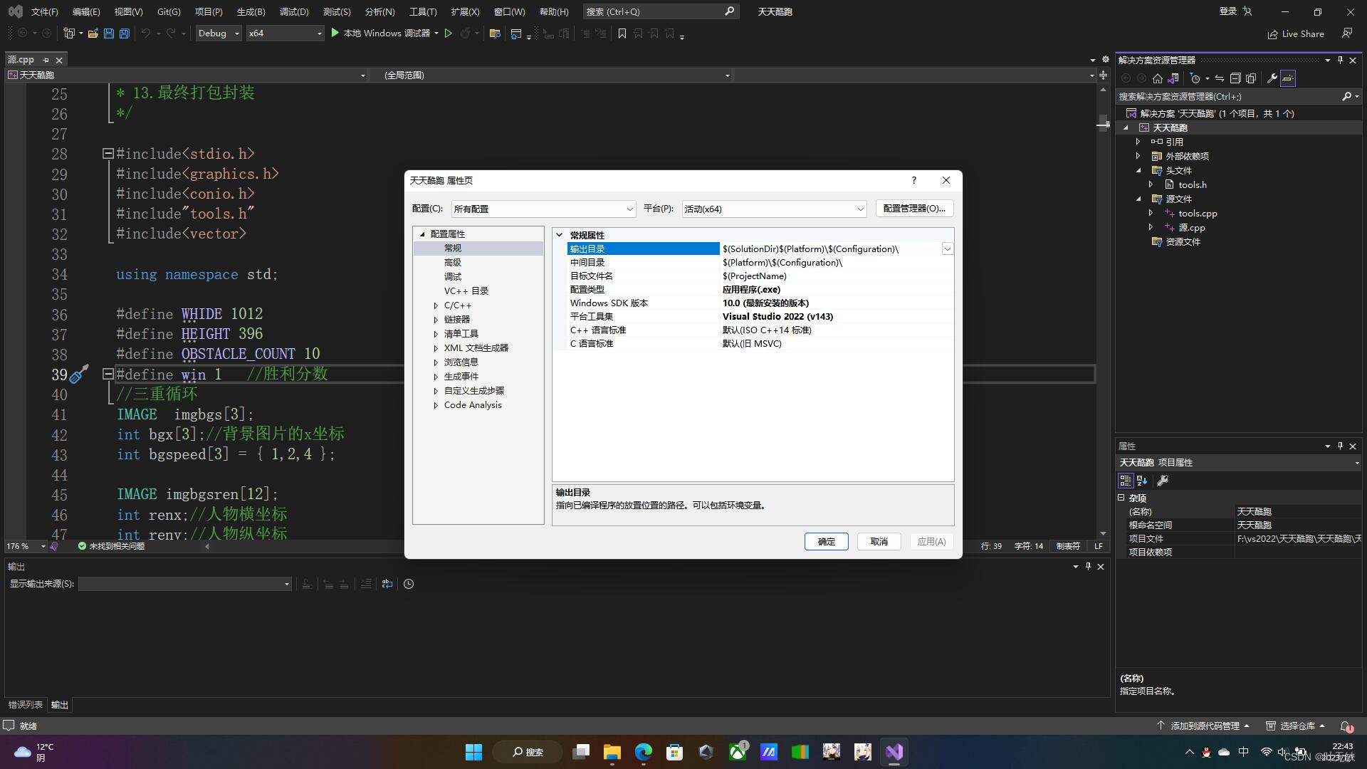1367x769 pixels.
Task: Toggle word wrap icon in Output panel
Action: click(x=387, y=584)
